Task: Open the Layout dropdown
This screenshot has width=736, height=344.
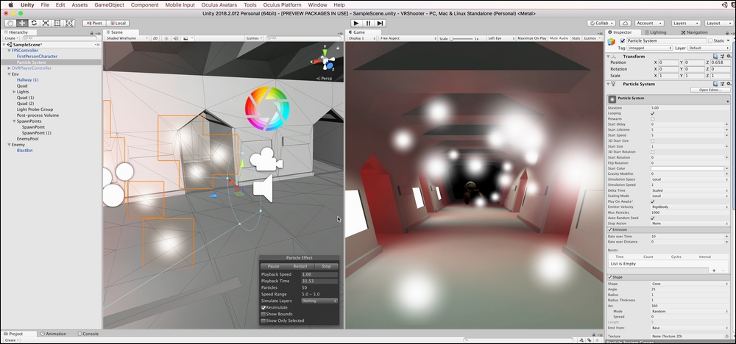Action: pyautogui.click(x=718, y=23)
